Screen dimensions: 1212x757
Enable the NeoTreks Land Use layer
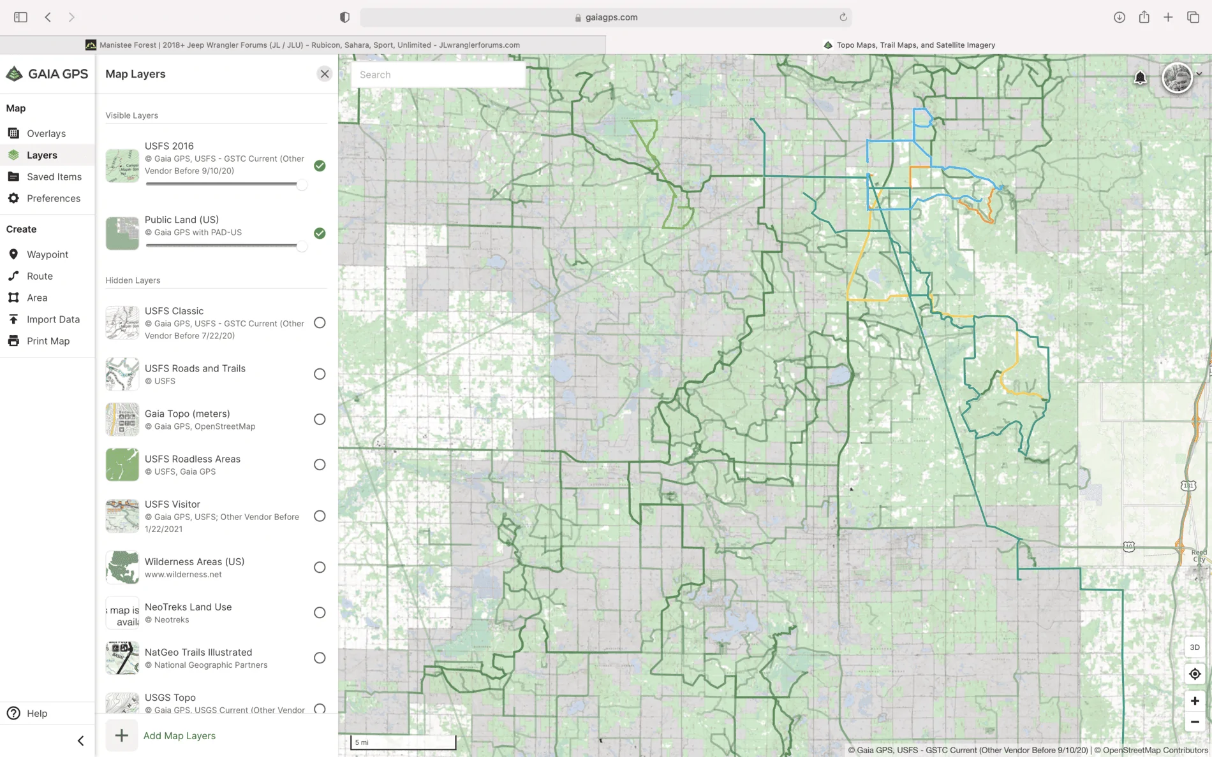[320, 612]
